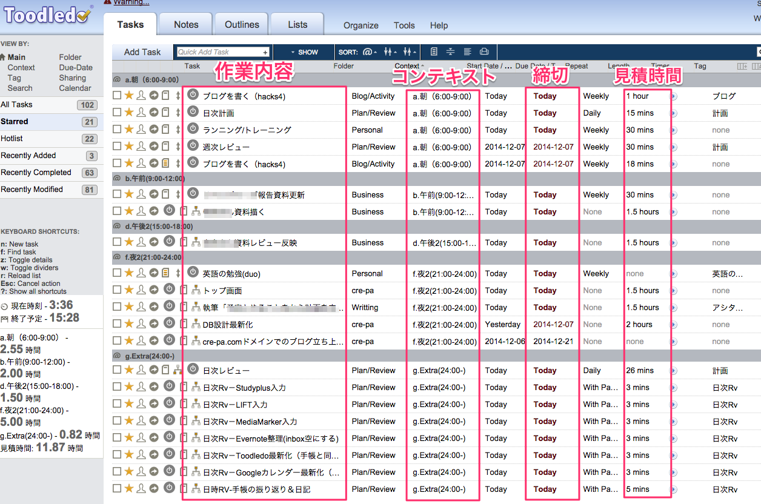Open the note icon on 英語の勉強(duo)
761x504 pixels.
(x=165, y=274)
